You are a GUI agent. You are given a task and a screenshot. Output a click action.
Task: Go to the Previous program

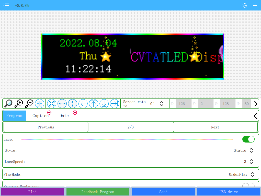pyautogui.click(x=46, y=127)
